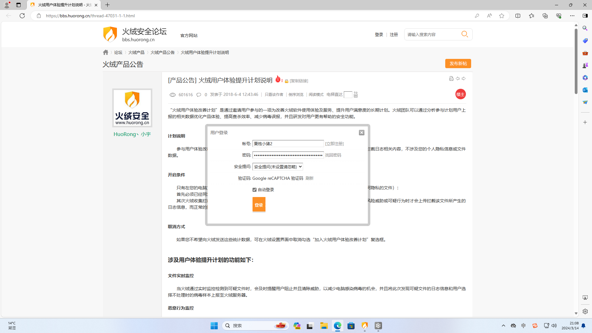Toggle the speaker volume in system tray
This screenshot has height=333, width=592.
point(554,326)
